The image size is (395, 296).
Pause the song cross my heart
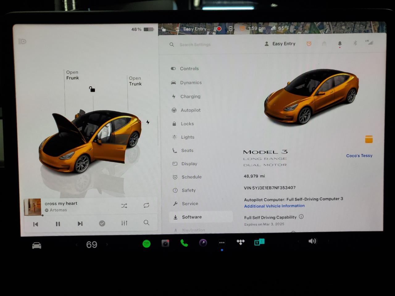click(58, 224)
